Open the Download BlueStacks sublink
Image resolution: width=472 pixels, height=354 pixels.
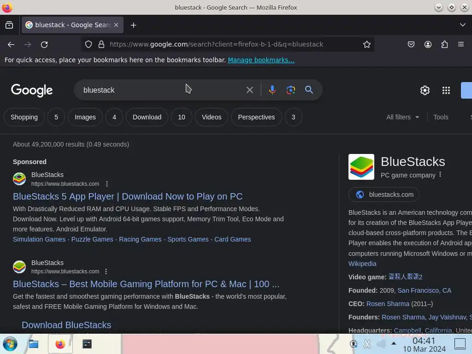[66, 325]
